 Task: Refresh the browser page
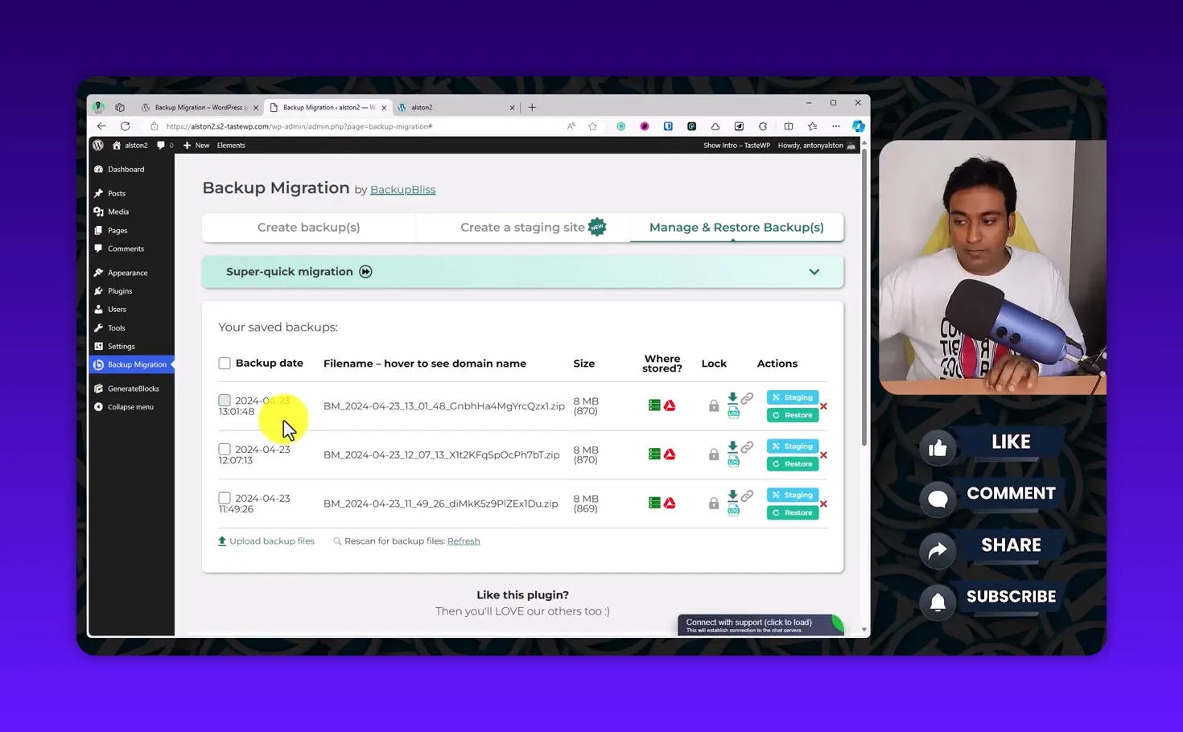[x=125, y=126]
